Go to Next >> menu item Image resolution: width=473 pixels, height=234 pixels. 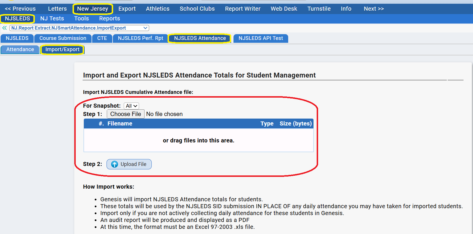click(x=374, y=9)
